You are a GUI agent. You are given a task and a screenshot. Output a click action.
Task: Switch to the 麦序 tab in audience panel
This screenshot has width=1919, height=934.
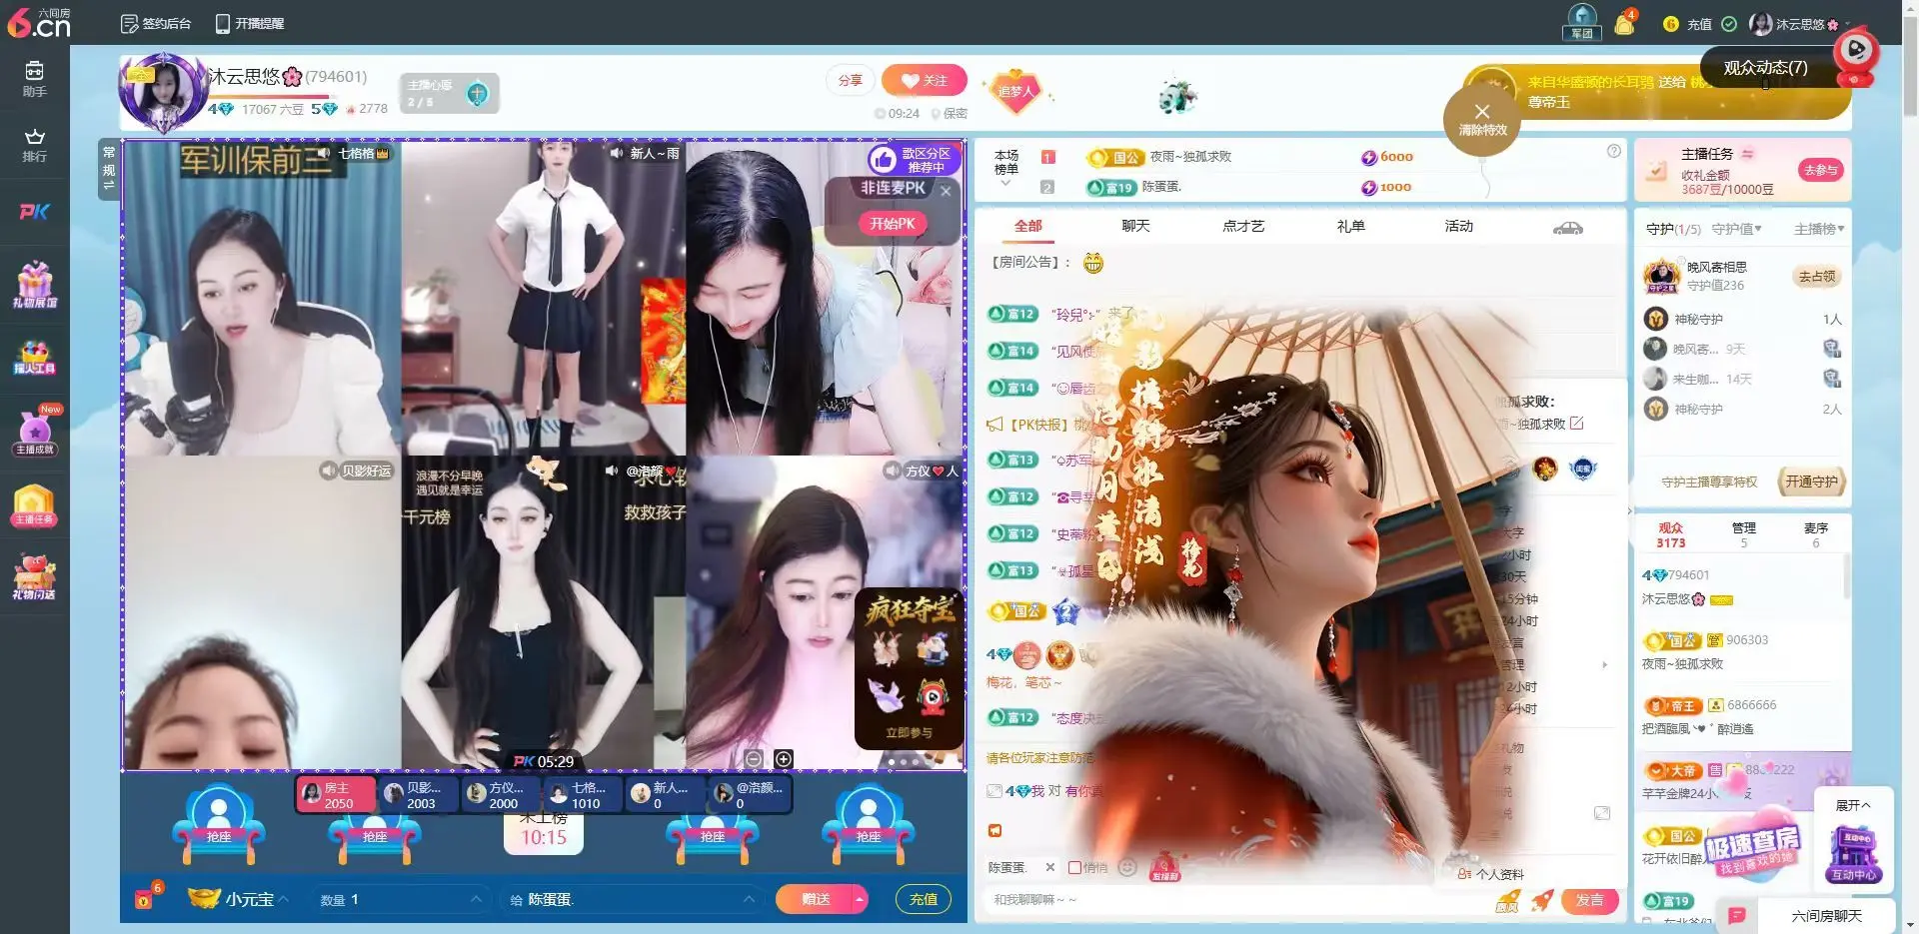coord(1816,534)
